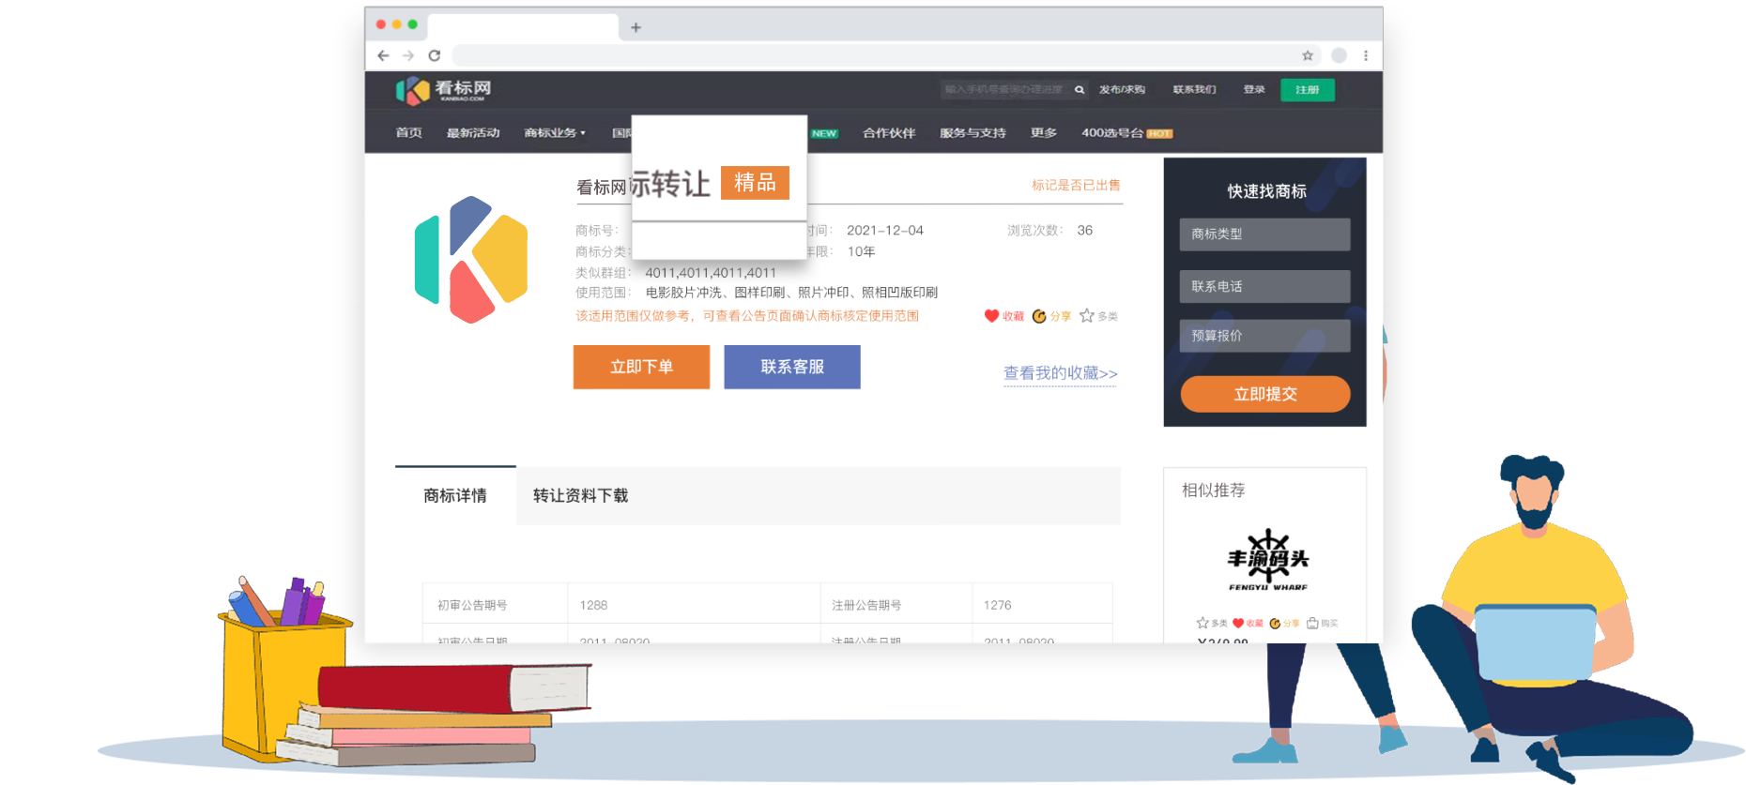Click the 查看我的收藏>> link
Image resolution: width=1746 pixels, height=785 pixels.
coord(1061,373)
